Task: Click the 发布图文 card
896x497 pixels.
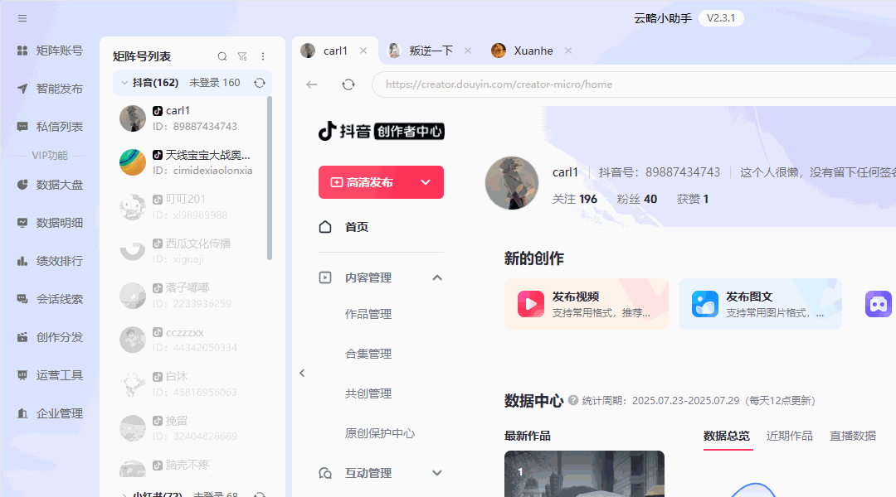Action: pos(761,304)
